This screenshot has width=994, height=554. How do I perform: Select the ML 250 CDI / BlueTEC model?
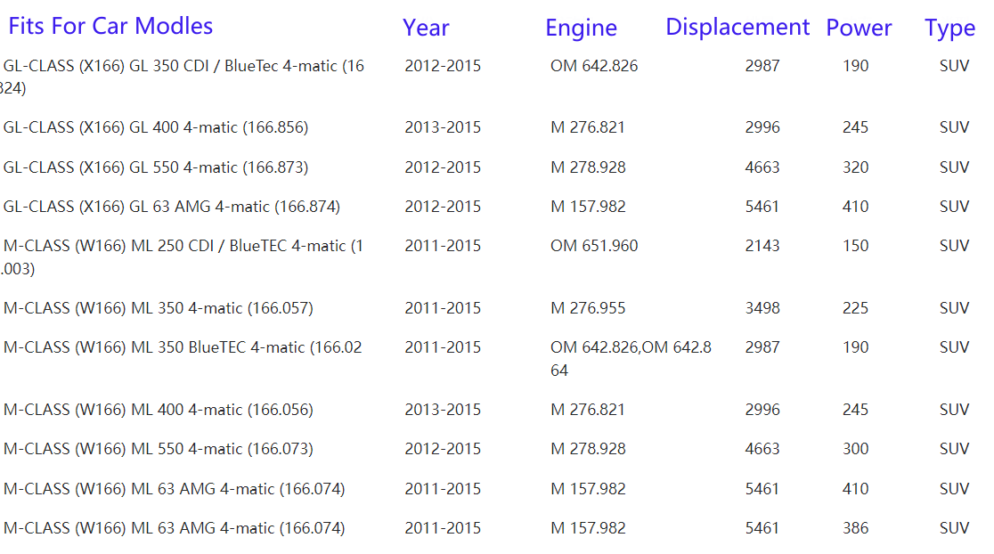(x=183, y=246)
